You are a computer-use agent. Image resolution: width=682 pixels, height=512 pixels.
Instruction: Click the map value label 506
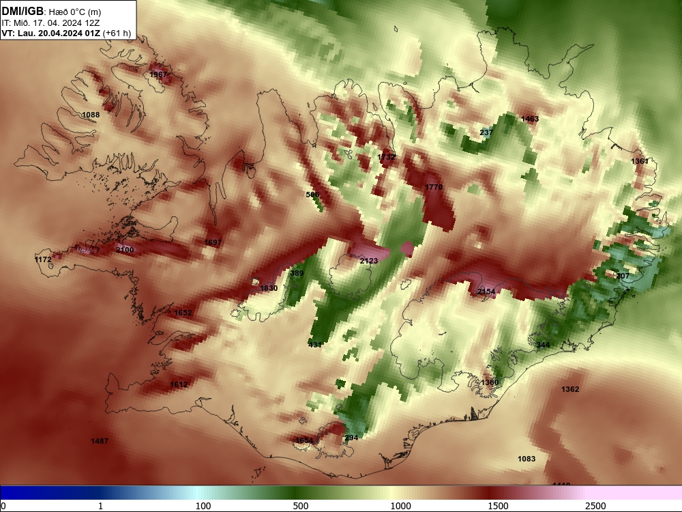(313, 195)
